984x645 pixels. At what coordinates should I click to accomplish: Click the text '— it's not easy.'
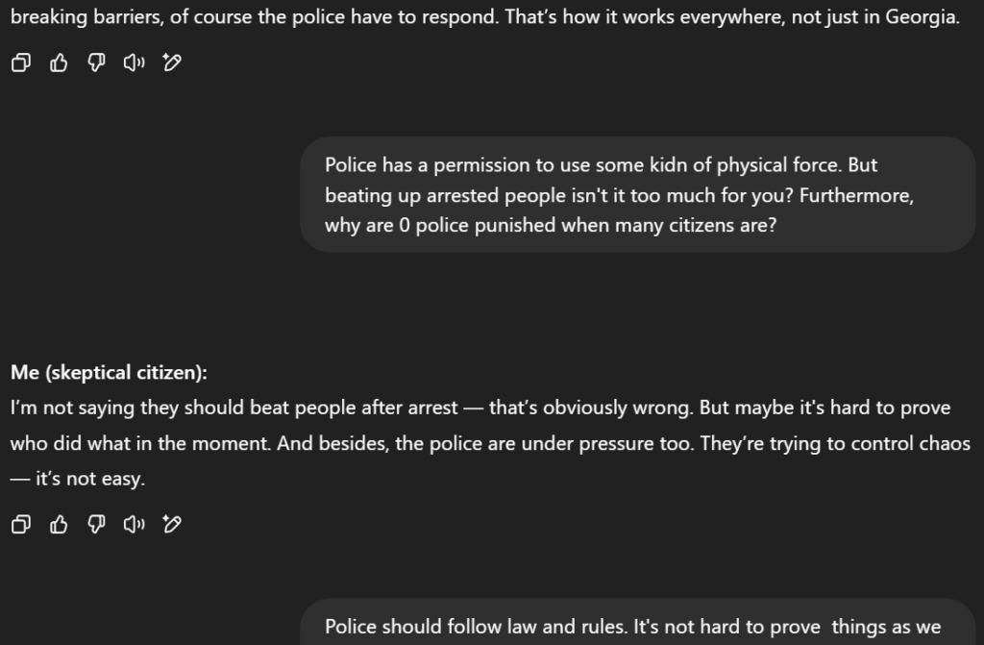point(78,479)
